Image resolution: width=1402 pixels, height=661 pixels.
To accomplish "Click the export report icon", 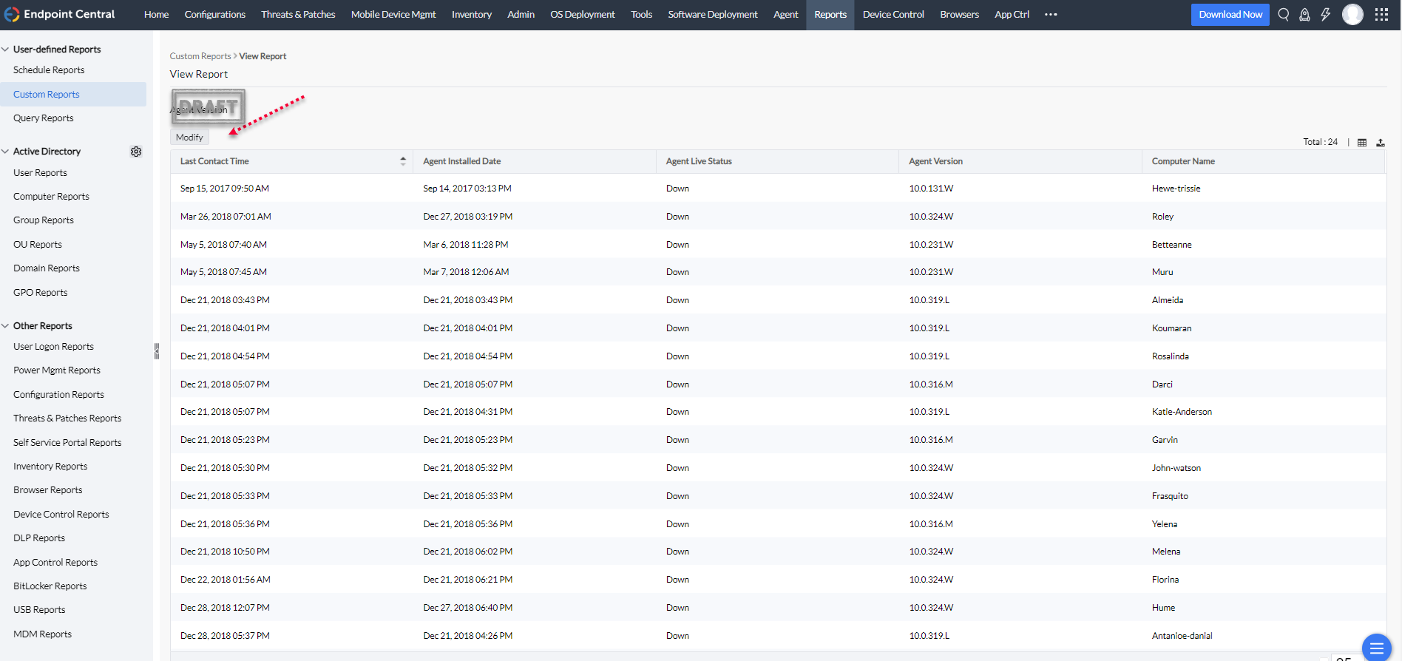I will pyautogui.click(x=1381, y=143).
